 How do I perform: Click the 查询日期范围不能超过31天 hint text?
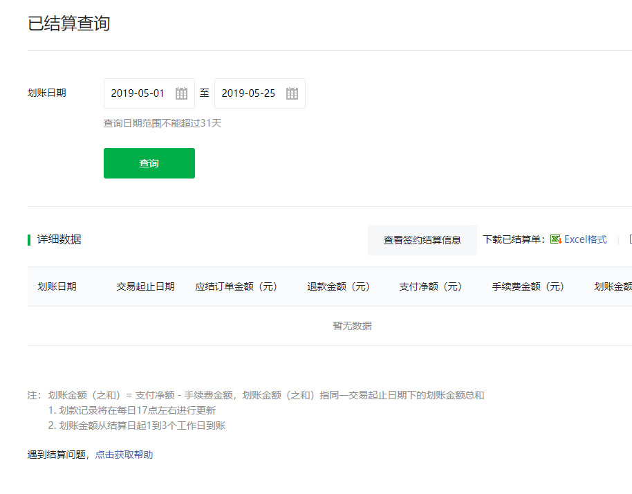(162, 123)
